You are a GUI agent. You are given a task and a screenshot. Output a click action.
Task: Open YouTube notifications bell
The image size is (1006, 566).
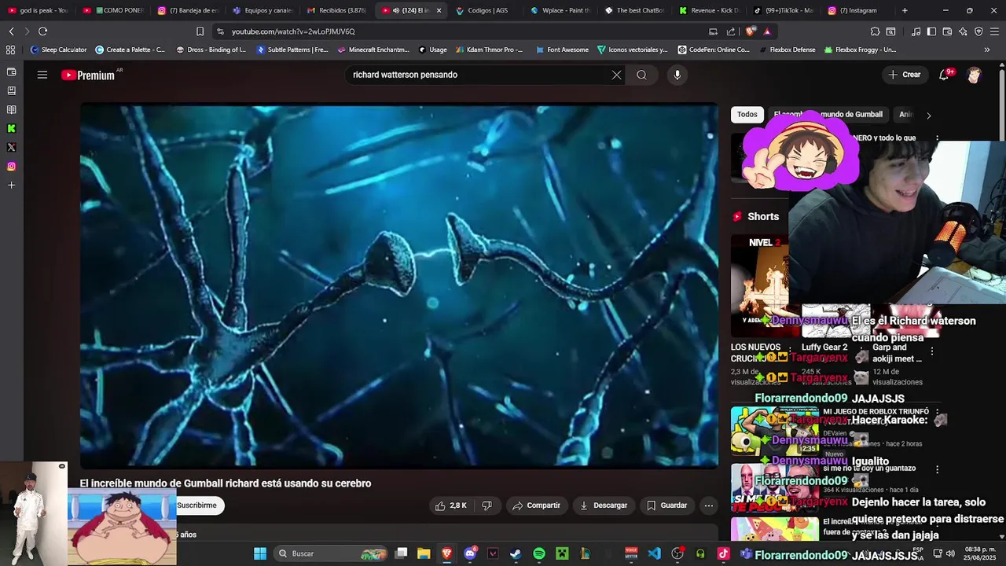944,75
